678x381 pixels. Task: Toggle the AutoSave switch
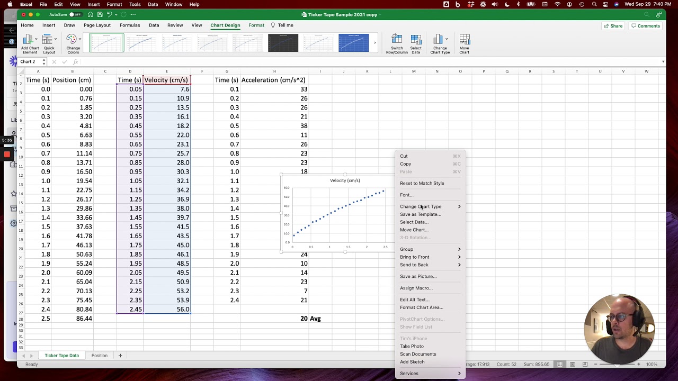point(76,14)
